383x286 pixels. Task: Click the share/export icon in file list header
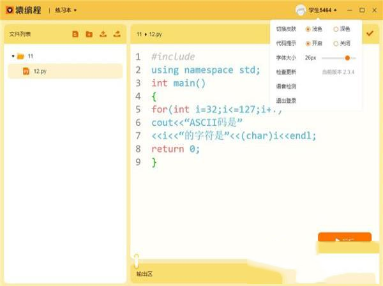pyautogui.click(x=117, y=34)
